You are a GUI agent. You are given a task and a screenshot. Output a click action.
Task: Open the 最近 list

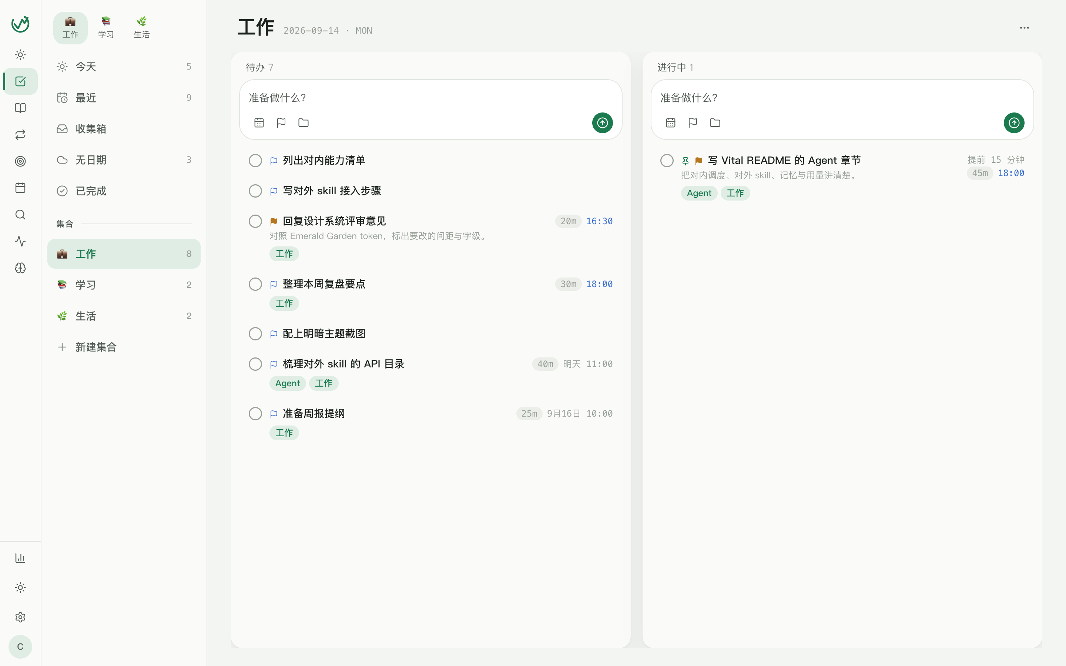click(124, 98)
